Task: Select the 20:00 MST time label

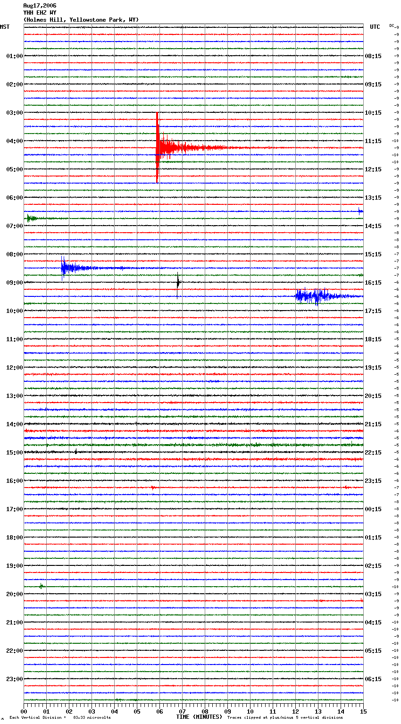Action: (x=15, y=594)
